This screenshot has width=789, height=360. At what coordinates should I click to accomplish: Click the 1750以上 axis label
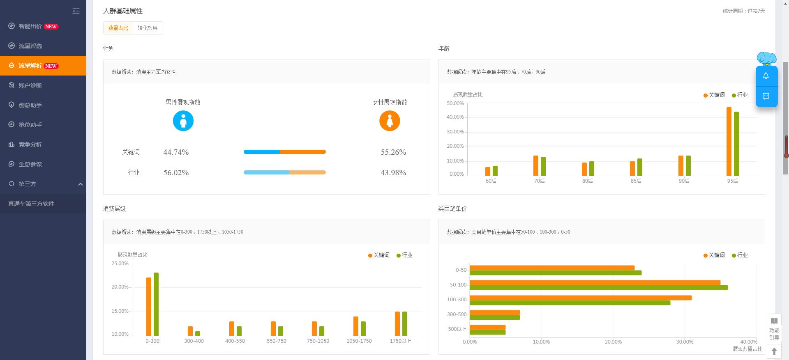click(x=400, y=341)
